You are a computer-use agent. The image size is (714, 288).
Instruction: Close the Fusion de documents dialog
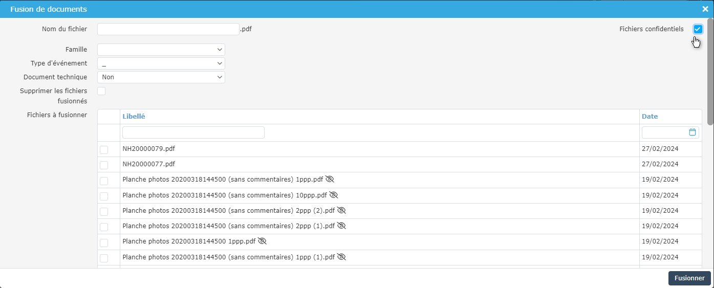click(x=705, y=9)
